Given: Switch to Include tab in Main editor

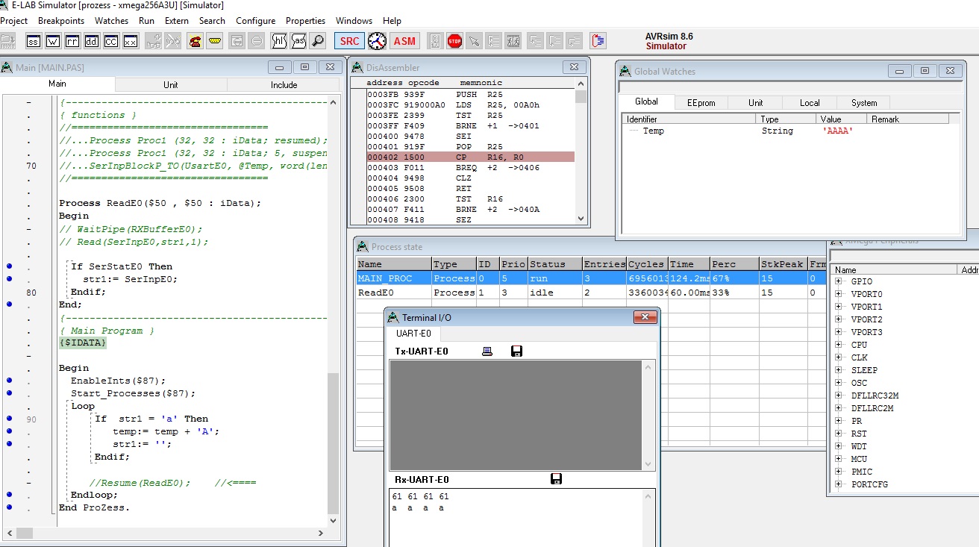Looking at the screenshot, I should click(x=284, y=84).
